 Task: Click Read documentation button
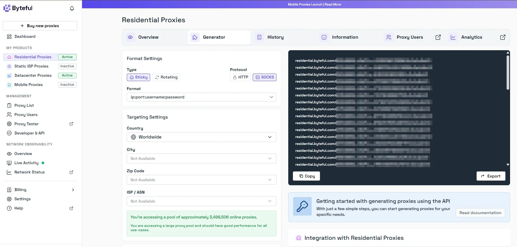click(x=480, y=213)
